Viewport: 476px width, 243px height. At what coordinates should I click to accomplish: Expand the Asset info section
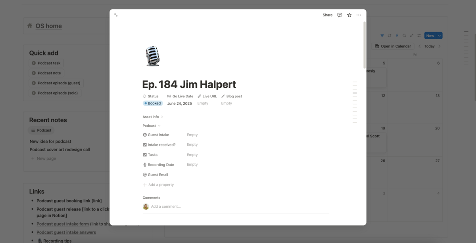(x=153, y=117)
